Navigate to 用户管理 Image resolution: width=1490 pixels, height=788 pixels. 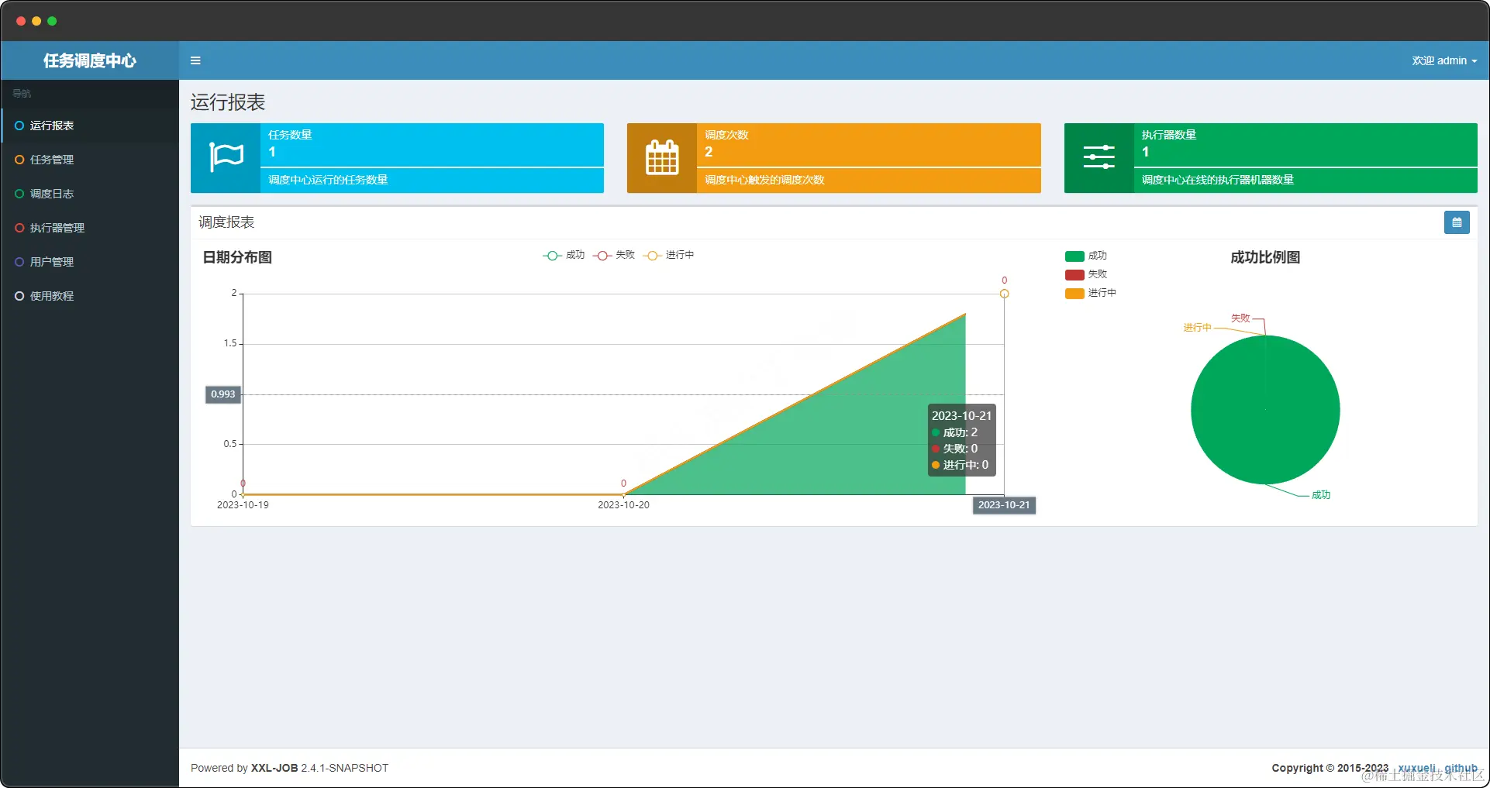90,262
